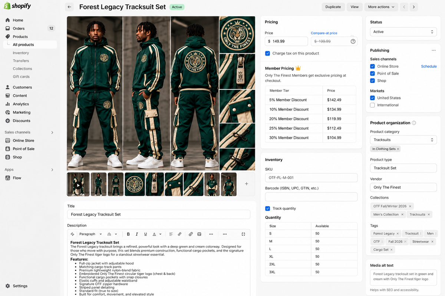Open Publishing more options ellipsis
The width and height of the screenshot is (445, 296).
click(x=434, y=50)
